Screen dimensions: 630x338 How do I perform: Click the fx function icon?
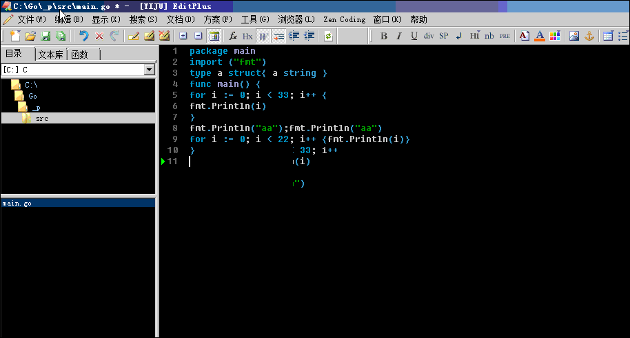[x=233, y=36]
